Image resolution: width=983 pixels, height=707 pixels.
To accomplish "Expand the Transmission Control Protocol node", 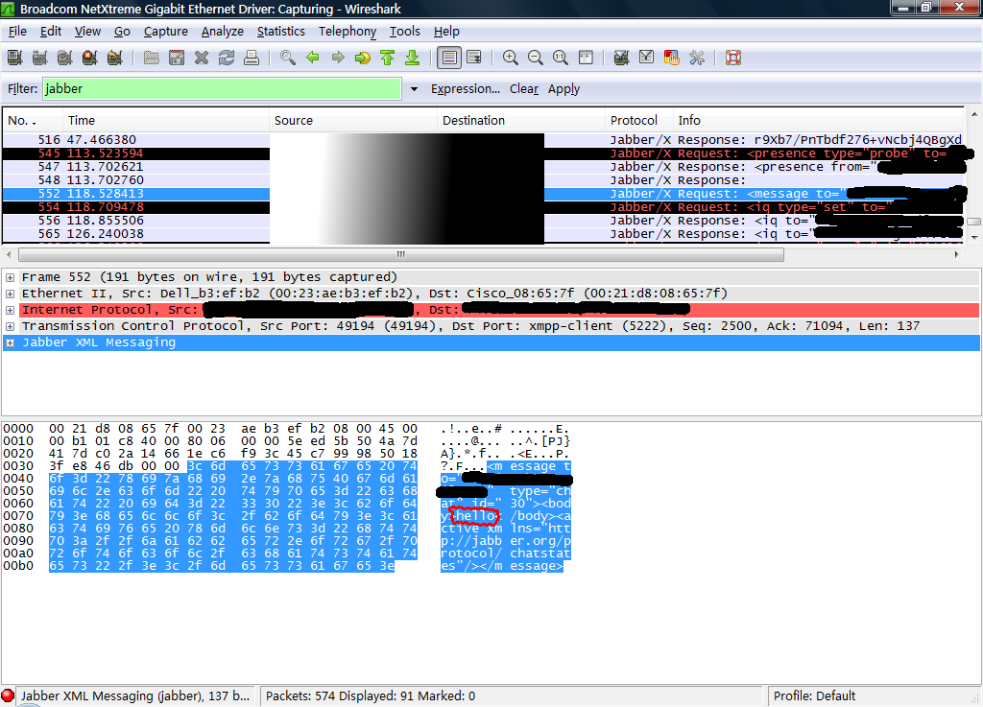I will tap(10, 326).
